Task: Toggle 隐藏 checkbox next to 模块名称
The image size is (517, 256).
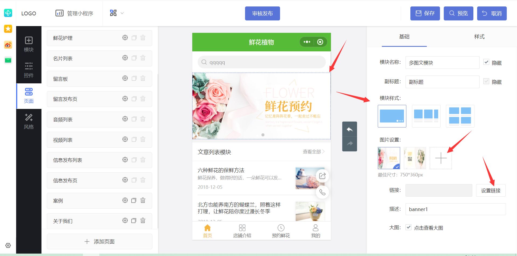Action: pyautogui.click(x=486, y=62)
